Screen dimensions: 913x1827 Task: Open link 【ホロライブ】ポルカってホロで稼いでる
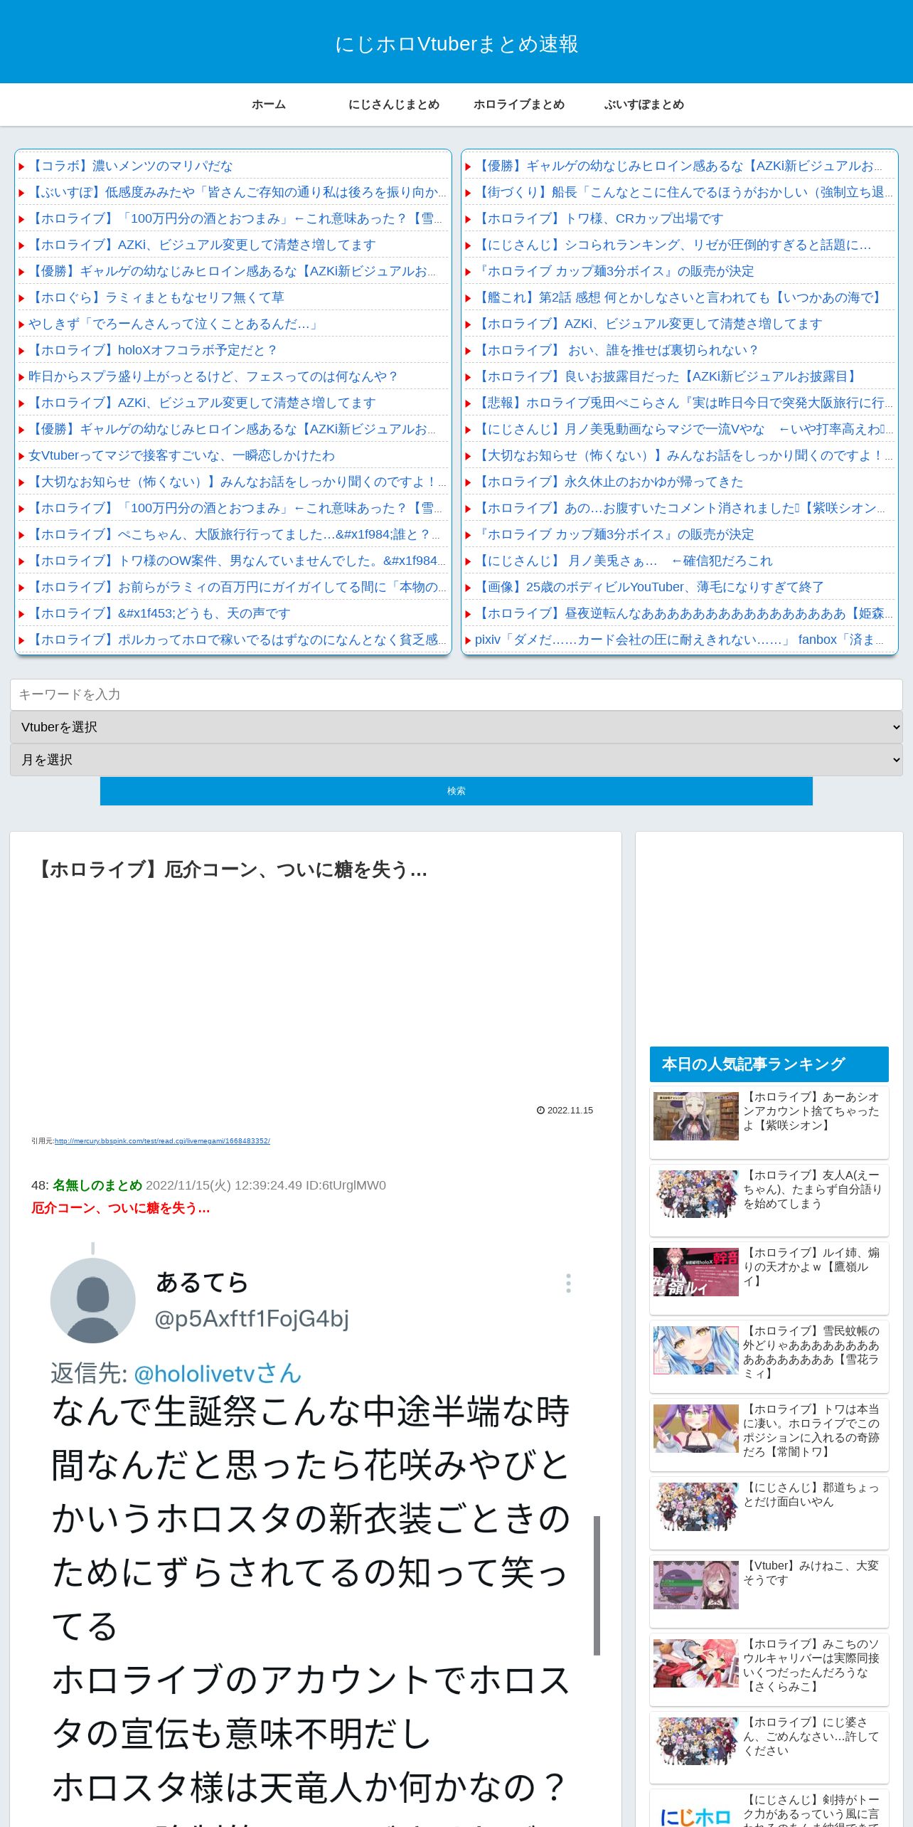237,640
